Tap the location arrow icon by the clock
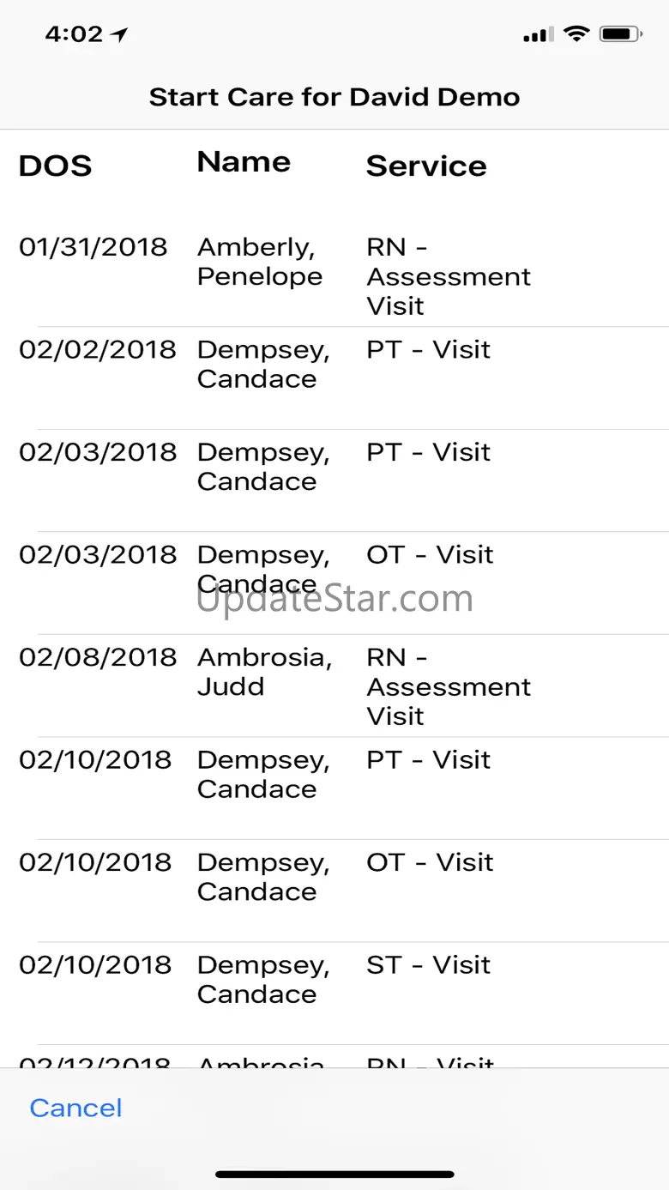The height and width of the screenshot is (1190, 669). (119, 34)
